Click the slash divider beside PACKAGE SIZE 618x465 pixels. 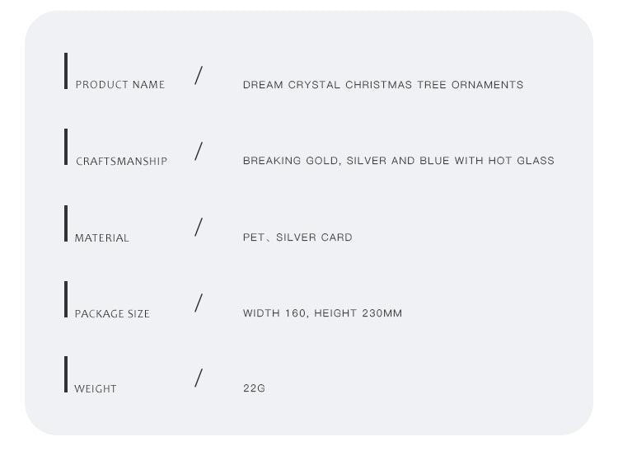(199, 303)
